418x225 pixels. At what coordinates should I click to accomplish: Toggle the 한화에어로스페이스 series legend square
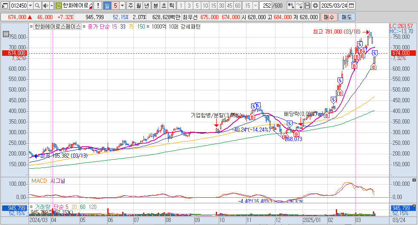[x=31, y=26]
